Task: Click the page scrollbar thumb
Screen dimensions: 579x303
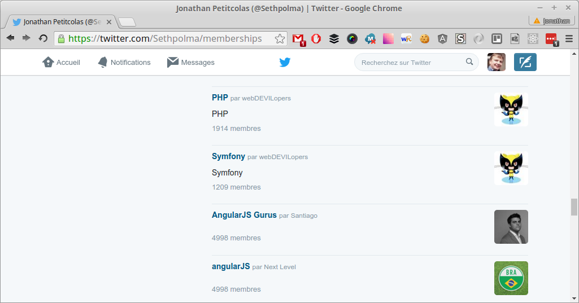Action: pos(574,207)
